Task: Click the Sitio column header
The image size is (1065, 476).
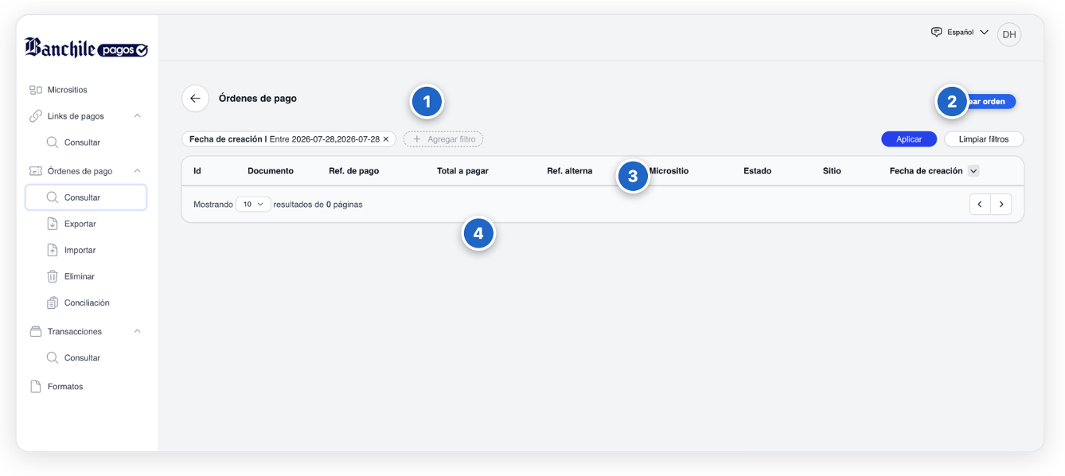Action: (832, 171)
